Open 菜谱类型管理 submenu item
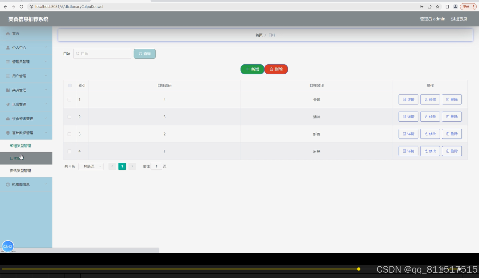 pos(21,146)
